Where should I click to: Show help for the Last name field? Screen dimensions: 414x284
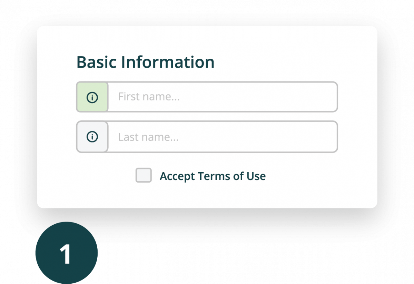[92, 137]
